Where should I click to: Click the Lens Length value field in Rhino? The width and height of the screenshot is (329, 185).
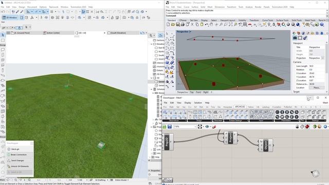point(317,66)
